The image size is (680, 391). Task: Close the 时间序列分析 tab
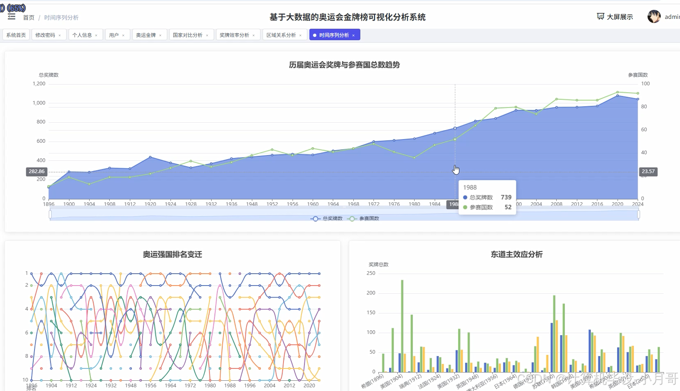point(353,35)
